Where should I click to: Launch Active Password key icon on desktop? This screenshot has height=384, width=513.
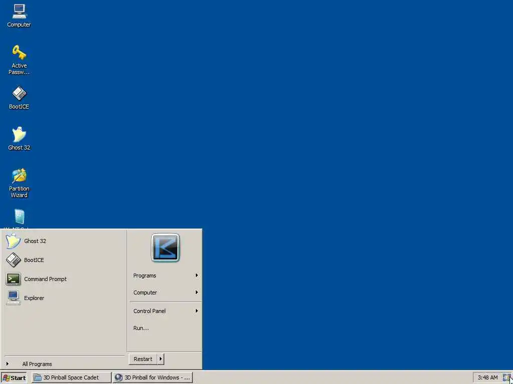pos(19,60)
